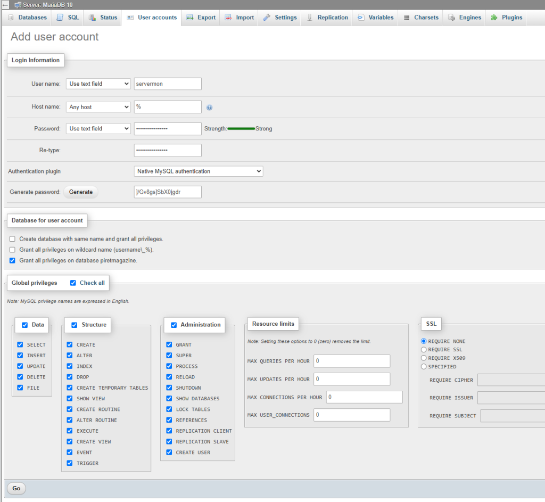Switch to the SQL tab
This screenshot has height=502, width=545.
click(68, 18)
